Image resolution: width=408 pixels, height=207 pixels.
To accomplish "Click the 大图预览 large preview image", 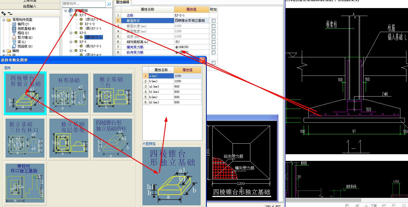I will click(172, 176).
